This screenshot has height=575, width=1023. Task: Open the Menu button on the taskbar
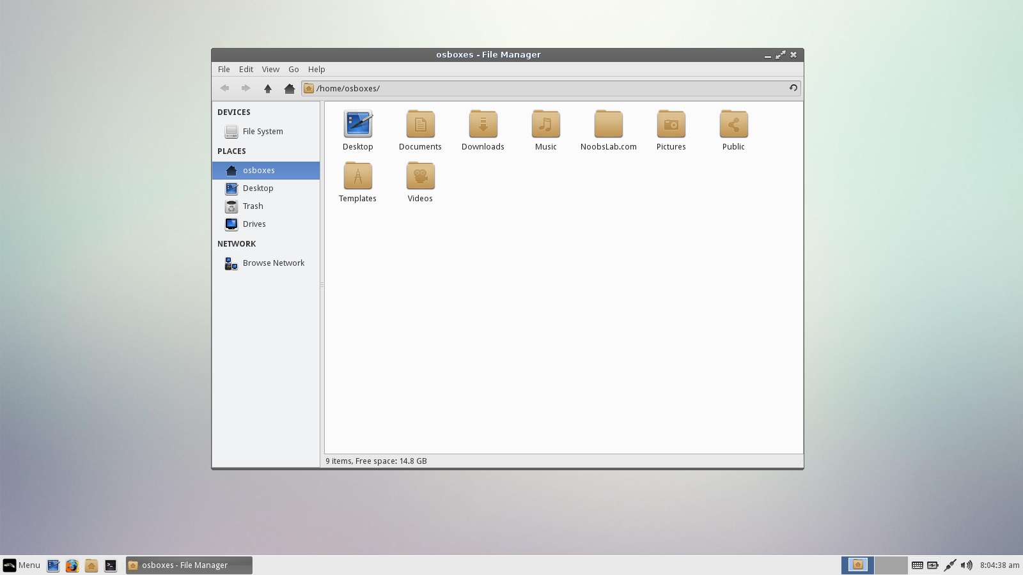[22, 565]
